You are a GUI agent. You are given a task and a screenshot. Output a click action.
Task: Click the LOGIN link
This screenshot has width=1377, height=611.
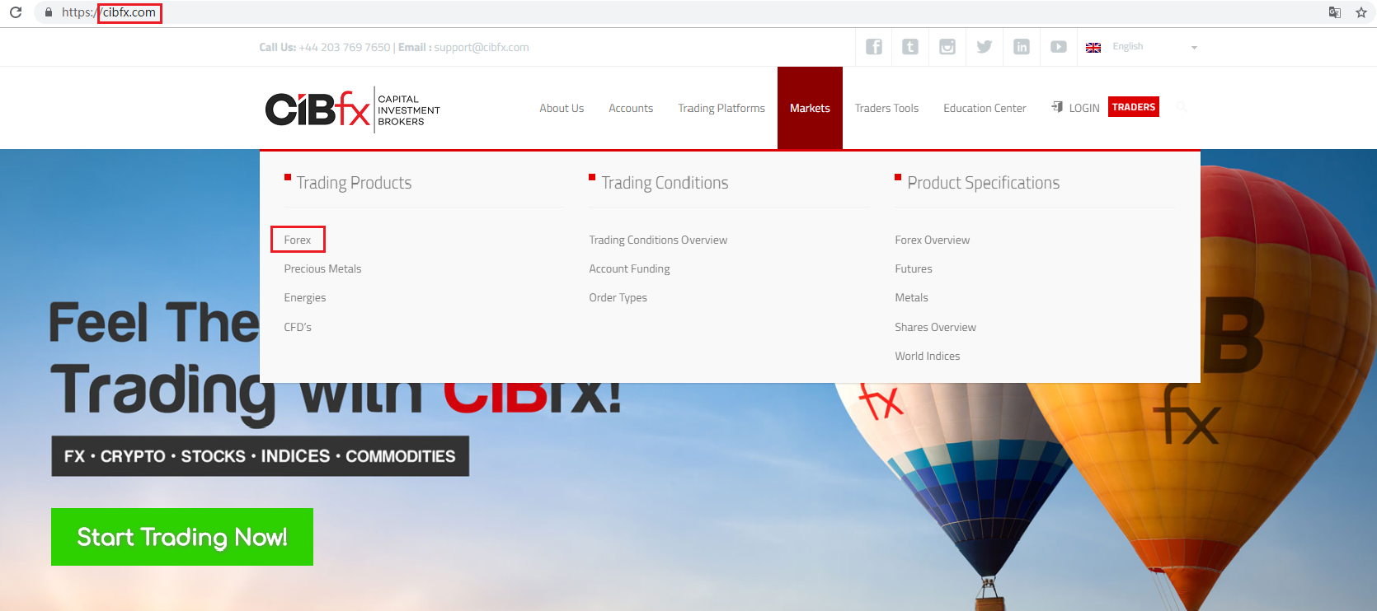pyautogui.click(x=1076, y=108)
